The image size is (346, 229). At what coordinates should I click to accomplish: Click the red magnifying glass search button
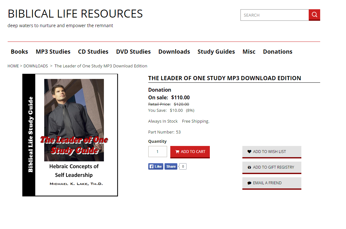314,15
